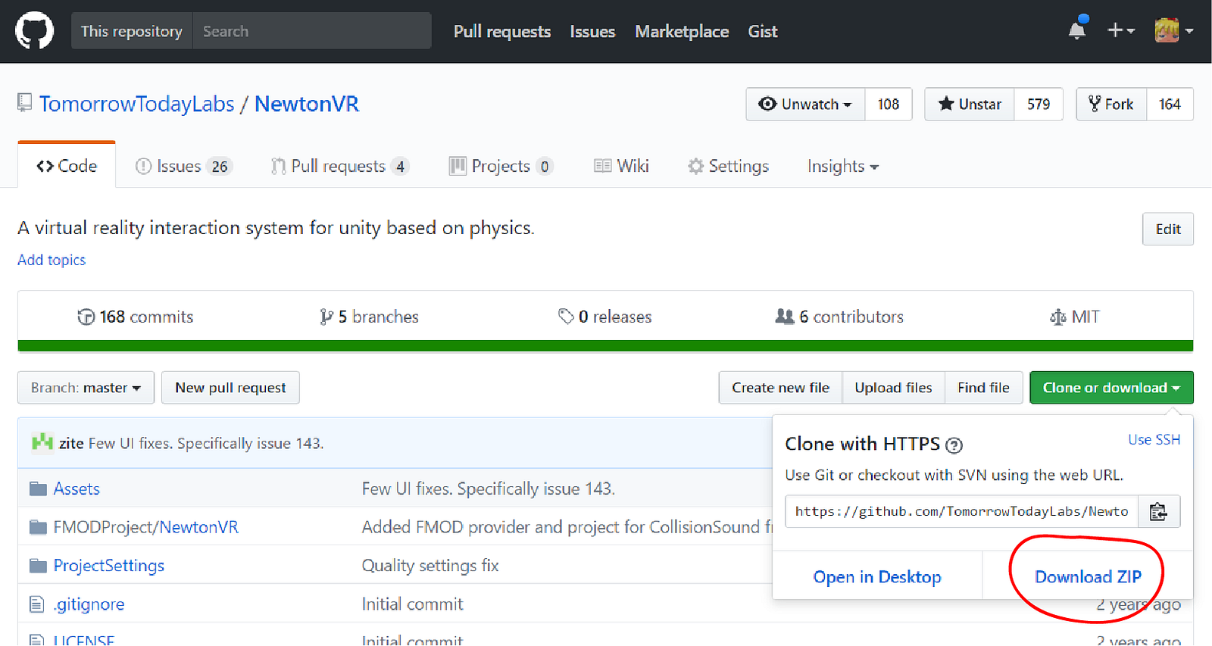The image size is (1212, 646).
Task: Click Add topics link
Action: tap(52, 260)
